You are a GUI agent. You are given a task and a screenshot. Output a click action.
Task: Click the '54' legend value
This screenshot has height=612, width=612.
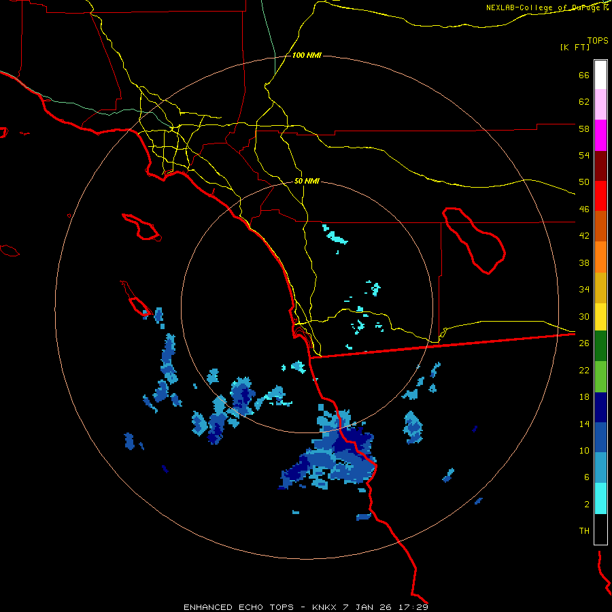click(584, 155)
